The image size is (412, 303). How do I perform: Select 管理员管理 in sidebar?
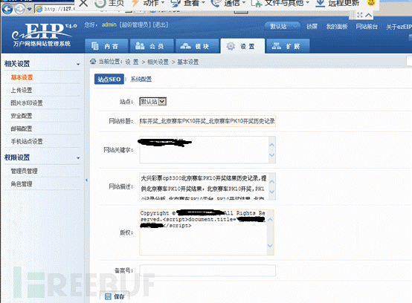click(x=24, y=172)
